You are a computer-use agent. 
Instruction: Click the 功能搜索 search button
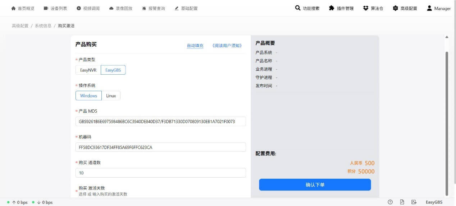coord(307,8)
